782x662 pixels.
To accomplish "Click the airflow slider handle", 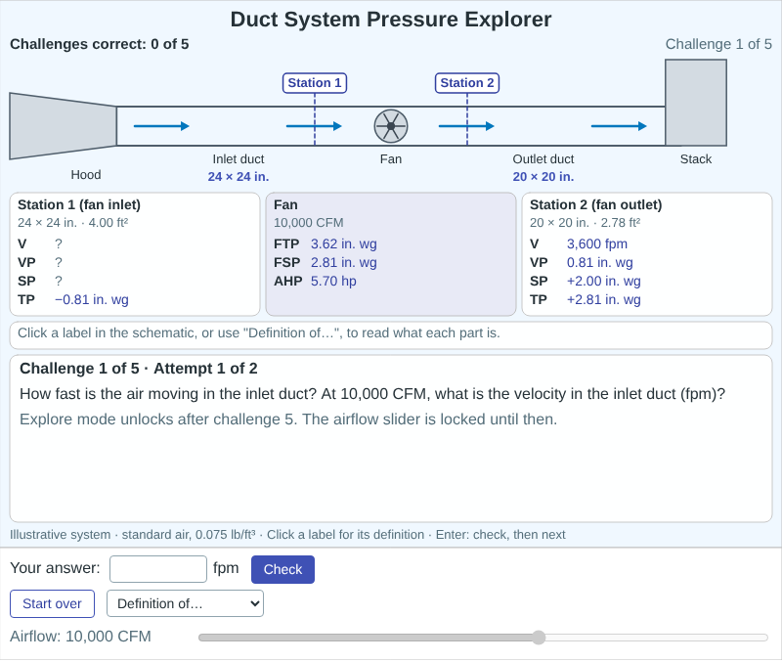I will 539,638.
